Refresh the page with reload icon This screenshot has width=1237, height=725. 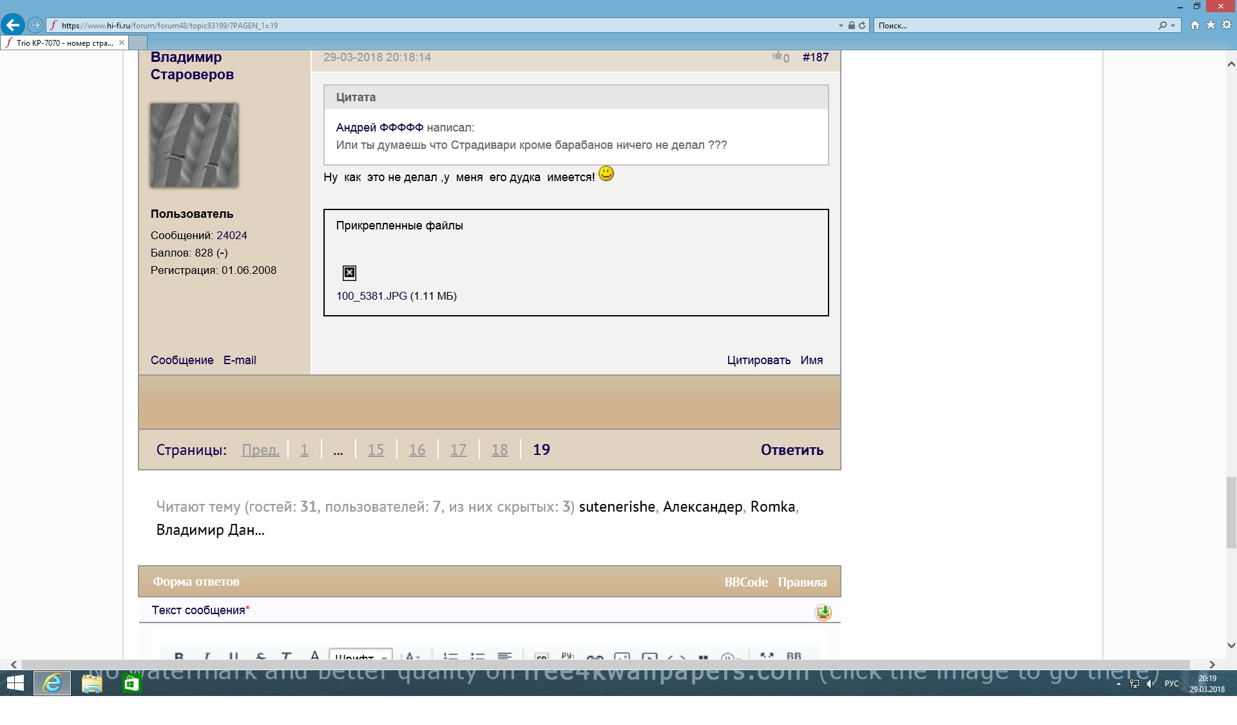tap(862, 25)
